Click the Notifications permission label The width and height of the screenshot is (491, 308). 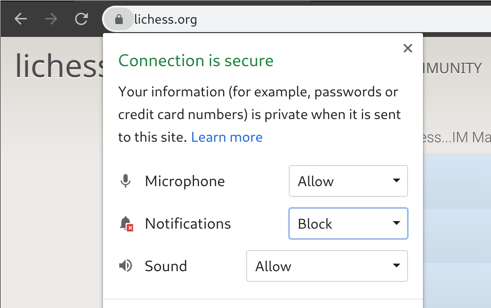[188, 223]
